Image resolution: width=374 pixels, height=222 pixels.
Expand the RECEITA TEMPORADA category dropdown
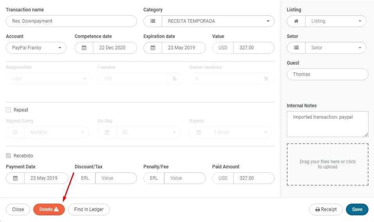click(x=218, y=21)
